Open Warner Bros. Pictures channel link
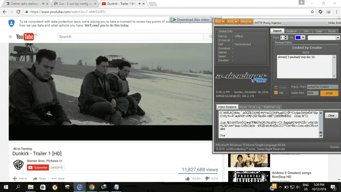Image resolution: width=341 pixels, height=192 pixels. pos(42,161)
